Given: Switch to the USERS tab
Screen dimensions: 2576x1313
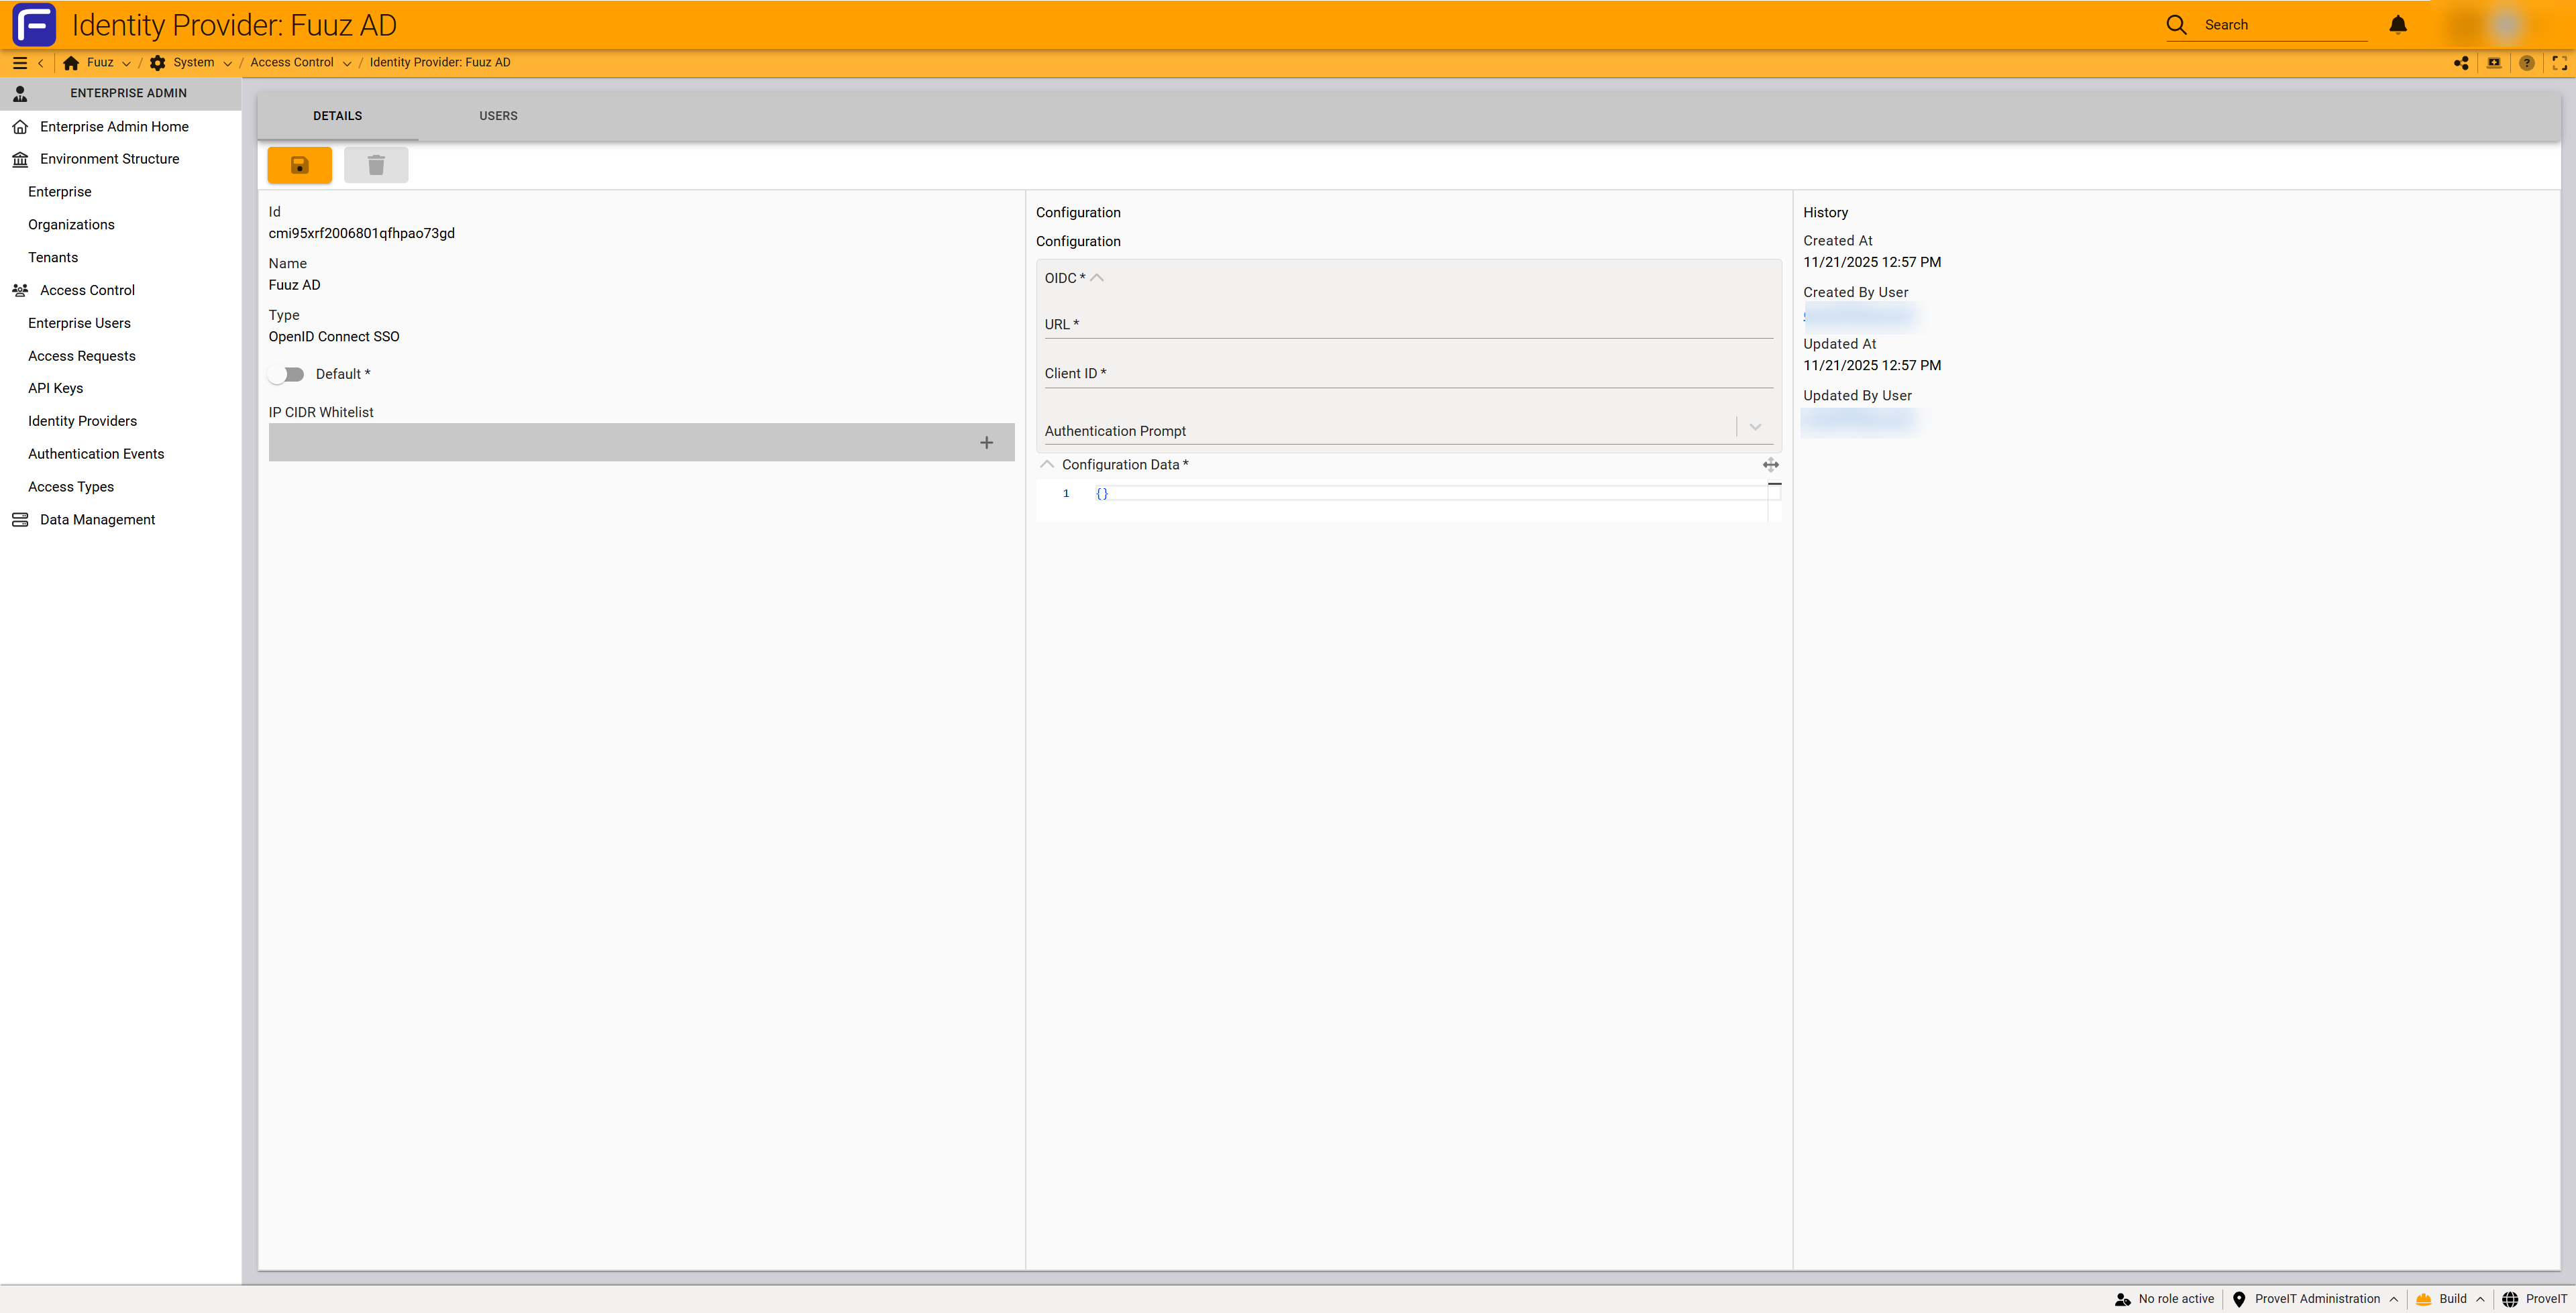Looking at the screenshot, I should pos(498,116).
